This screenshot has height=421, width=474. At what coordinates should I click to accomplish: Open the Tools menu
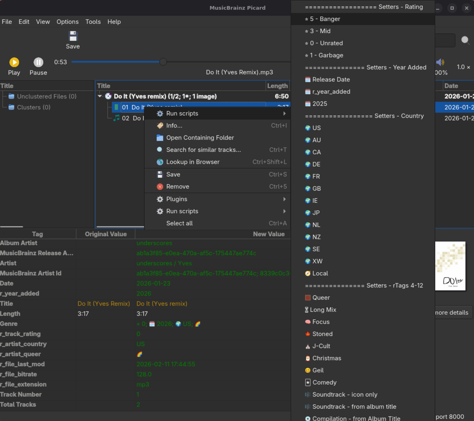pyautogui.click(x=93, y=22)
